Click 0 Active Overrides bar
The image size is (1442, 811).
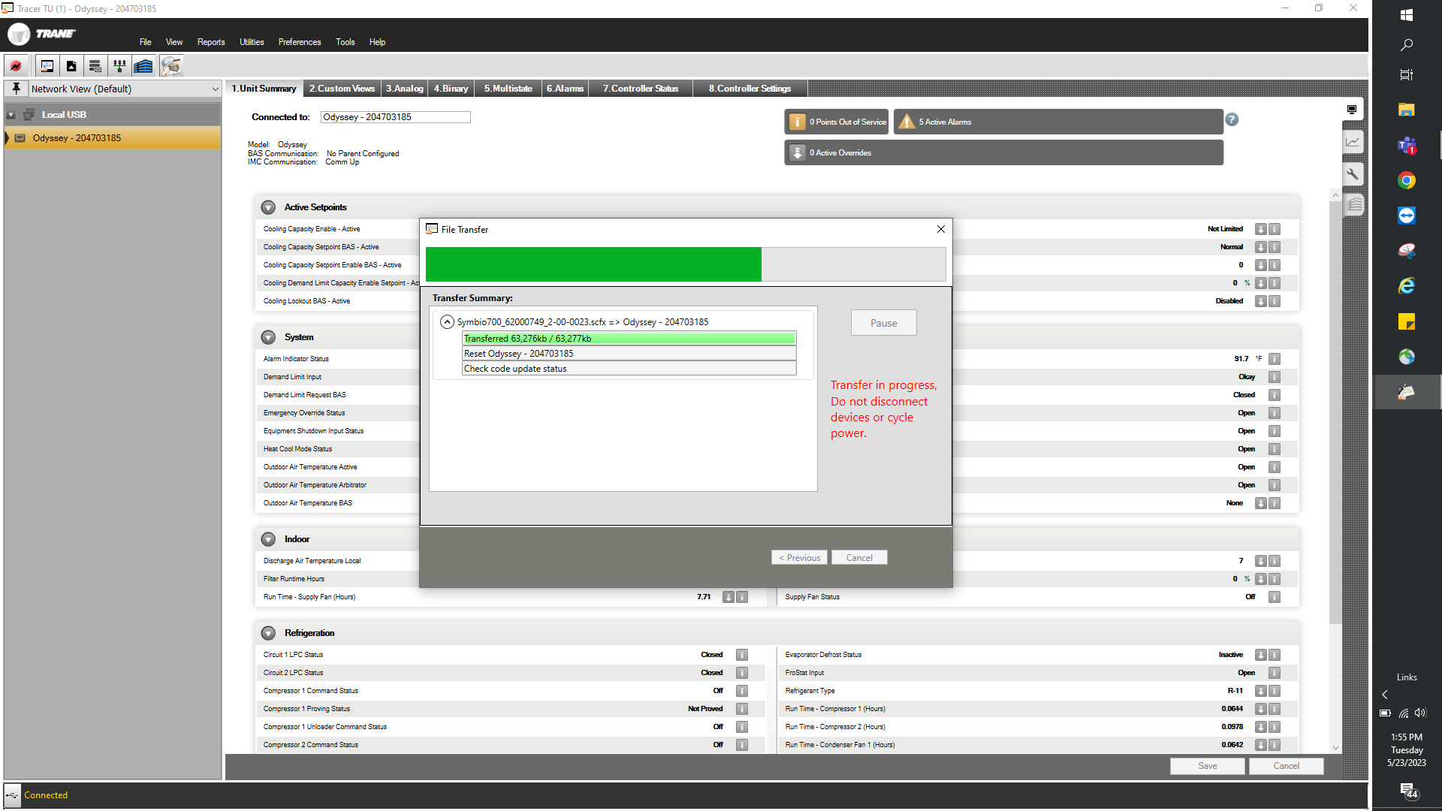coord(1004,152)
